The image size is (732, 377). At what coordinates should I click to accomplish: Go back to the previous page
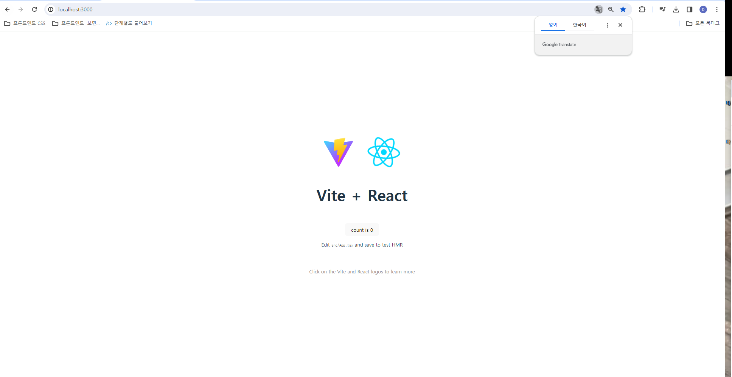[x=7, y=9]
